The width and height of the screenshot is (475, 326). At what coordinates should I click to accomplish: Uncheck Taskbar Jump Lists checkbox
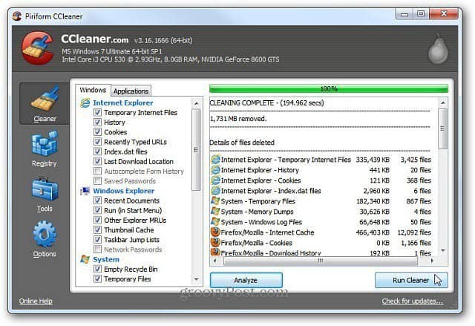coord(97,240)
